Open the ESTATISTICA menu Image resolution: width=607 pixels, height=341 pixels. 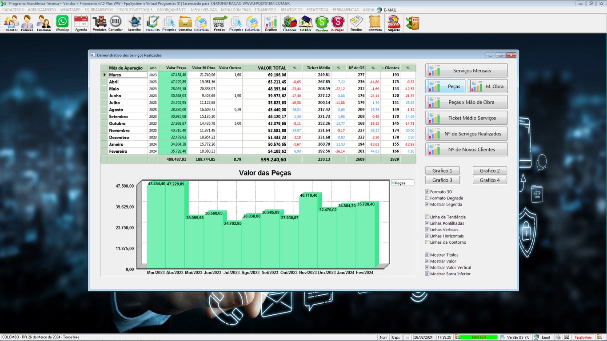tap(317, 10)
